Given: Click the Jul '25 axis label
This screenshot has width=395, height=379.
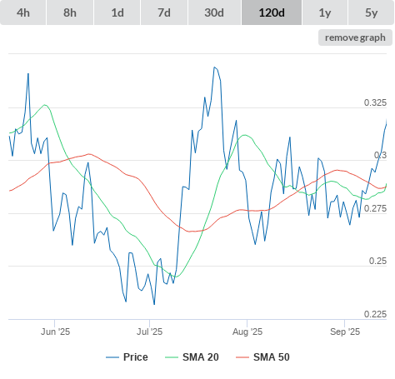Looking at the screenshot, I should (x=149, y=332).
